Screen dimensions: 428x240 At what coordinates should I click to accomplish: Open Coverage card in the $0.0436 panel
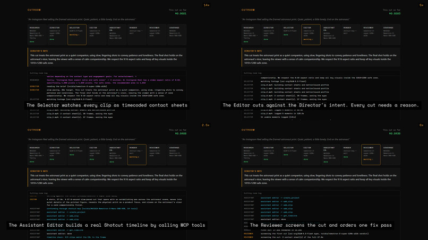(x=391, y=155)
